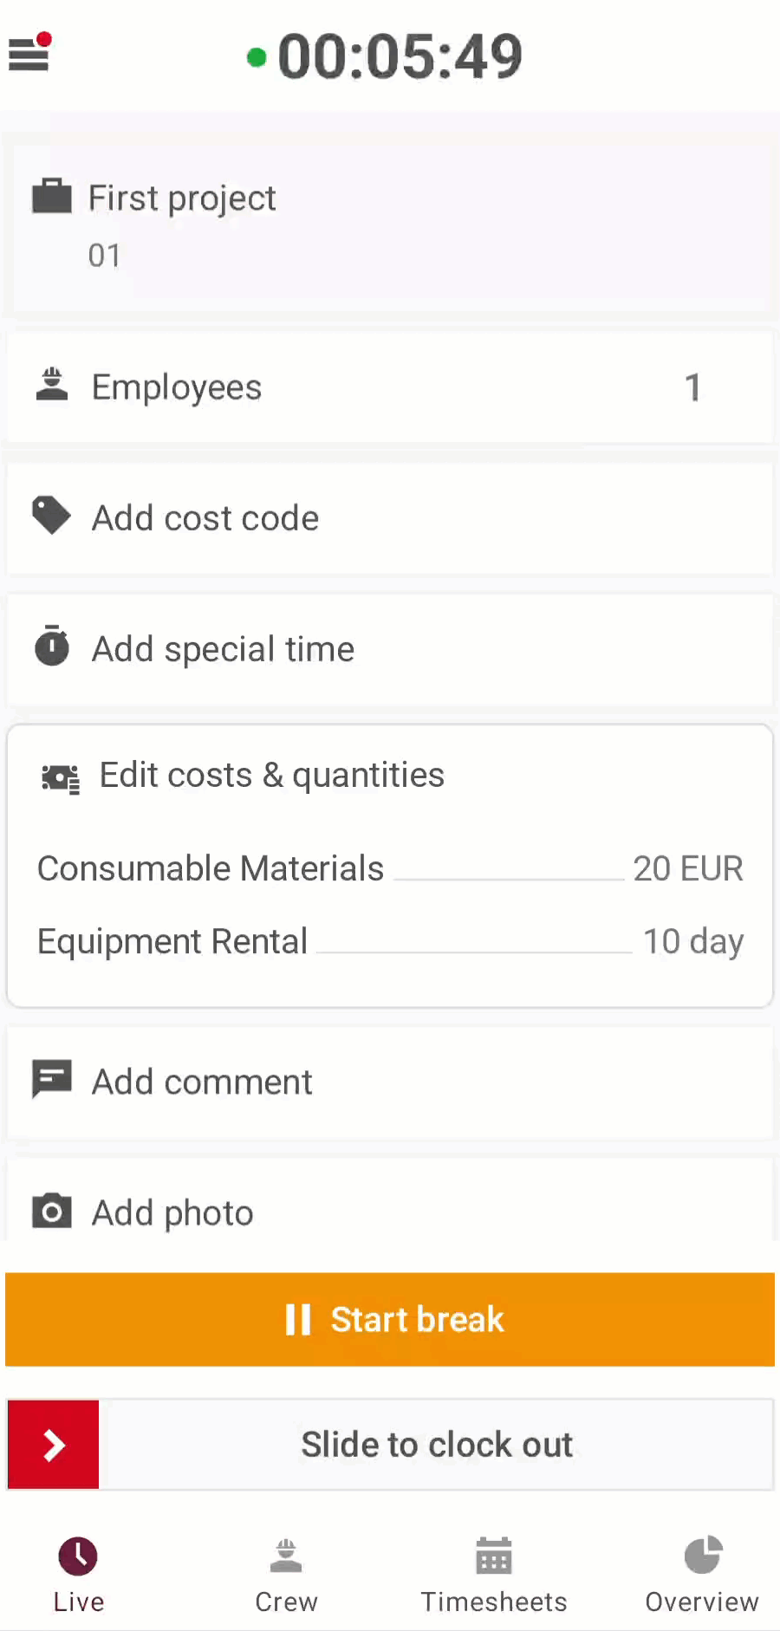
Task: Tap the camera icon to add photo
Action: tap(52, 1211)
